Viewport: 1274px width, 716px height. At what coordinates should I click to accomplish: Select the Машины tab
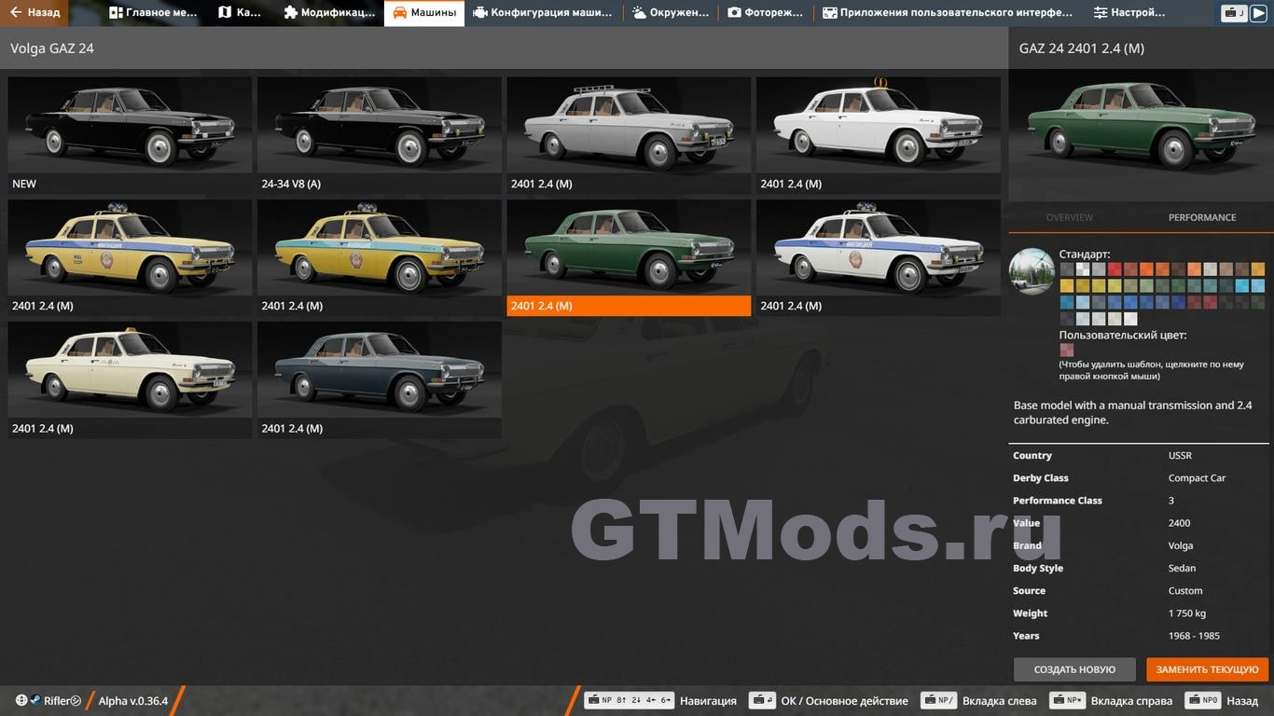[x=424, y=13]
